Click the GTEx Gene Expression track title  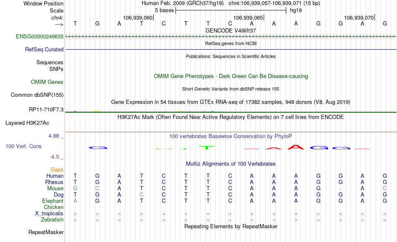coord(231,102)
